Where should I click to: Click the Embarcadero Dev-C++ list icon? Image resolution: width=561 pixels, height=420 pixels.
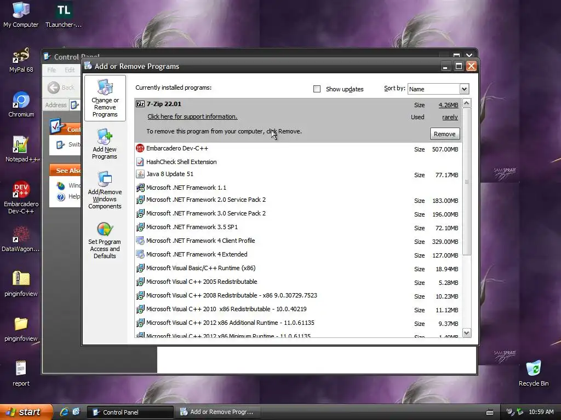140,148
